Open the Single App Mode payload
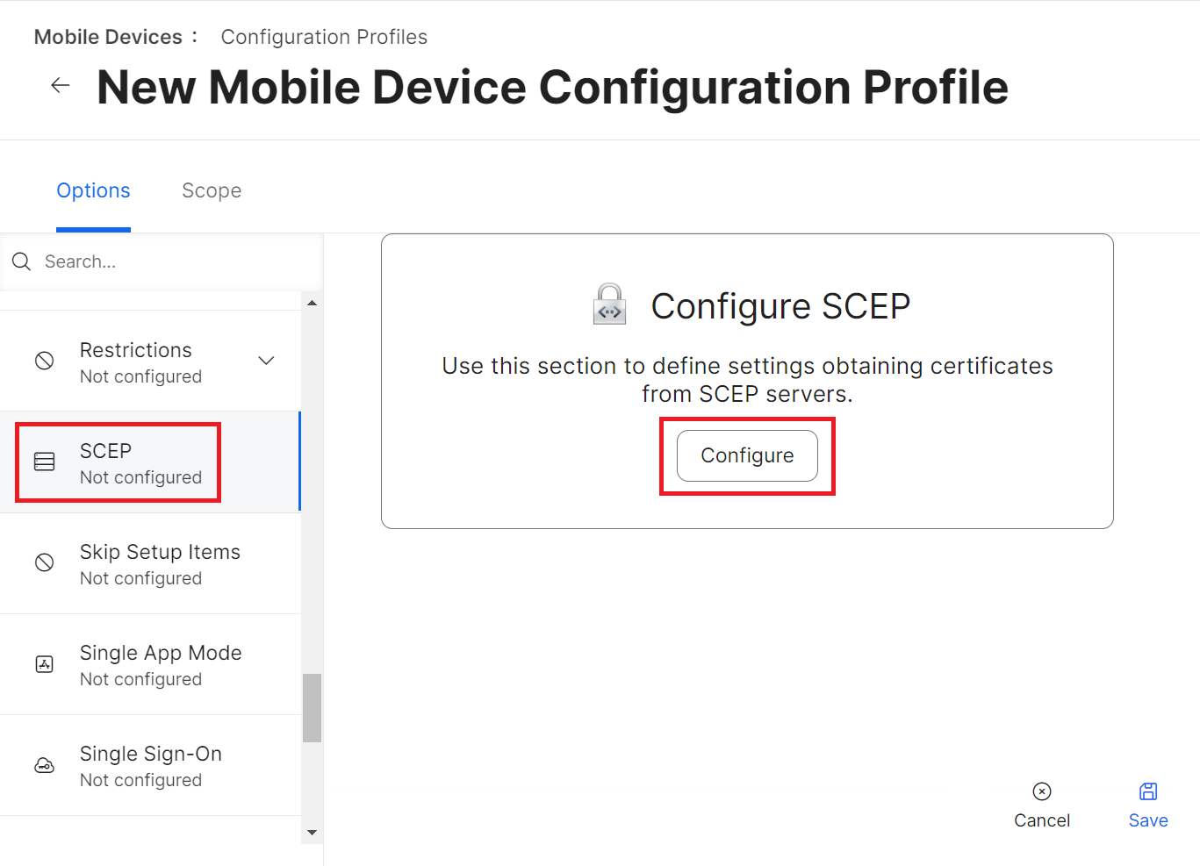Viewport: 1200px width, 866px height. 161,664
